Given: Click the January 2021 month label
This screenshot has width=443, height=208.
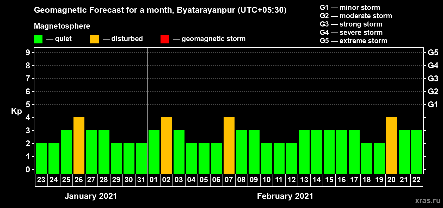Looking at the screenshot, I should coord(91,196).
